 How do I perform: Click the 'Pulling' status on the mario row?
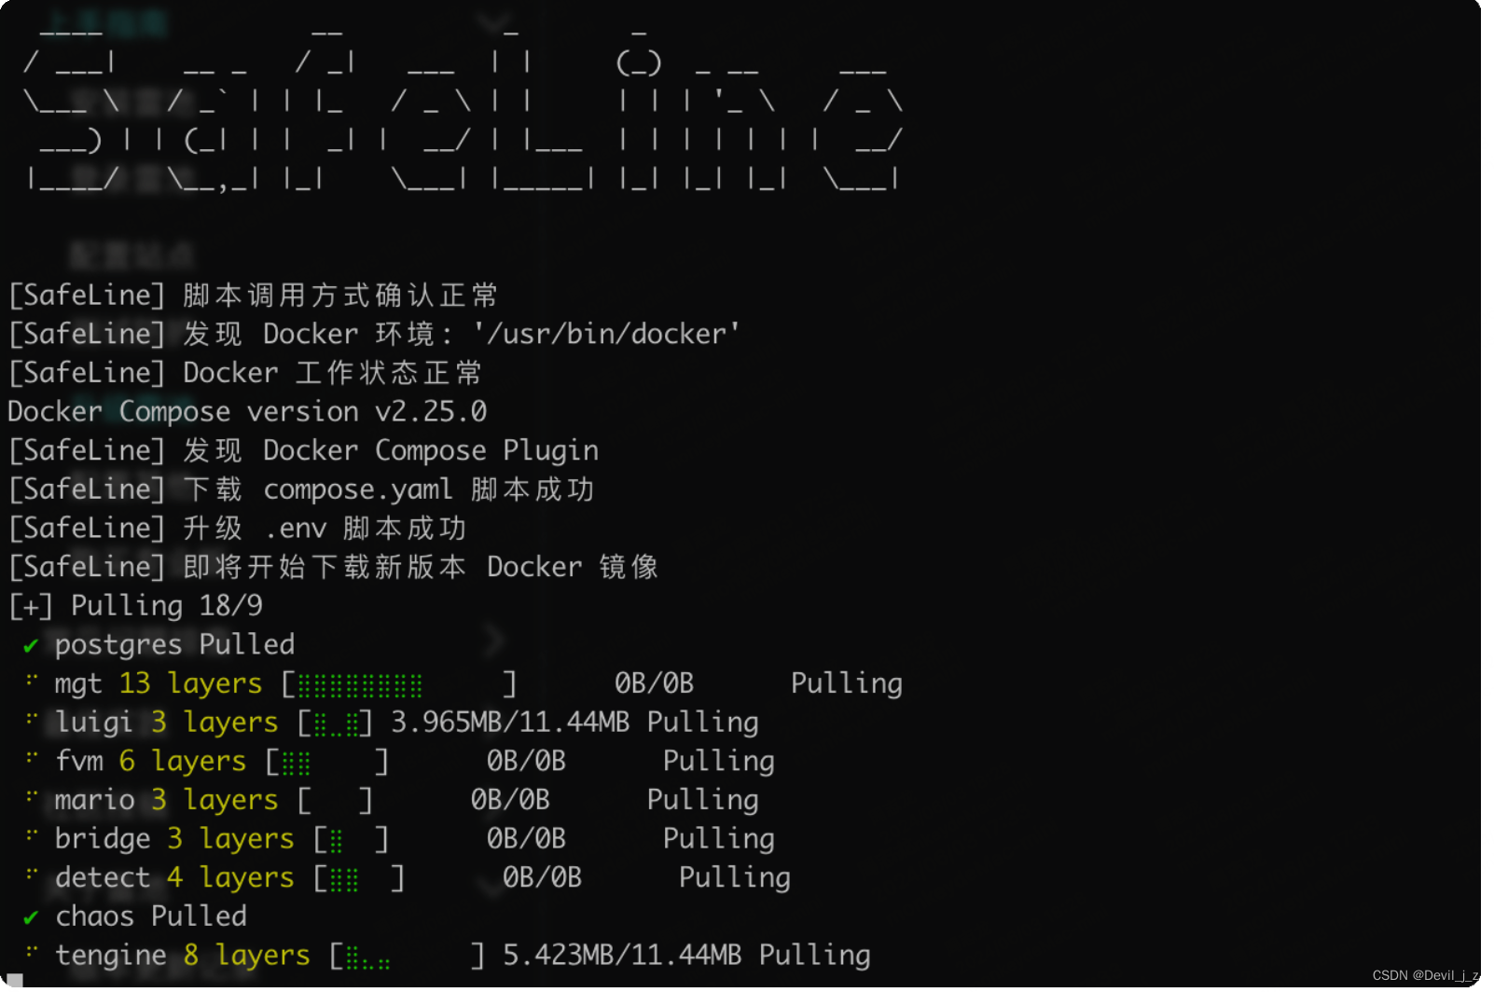pyautogui.click(x=703, y=800)
